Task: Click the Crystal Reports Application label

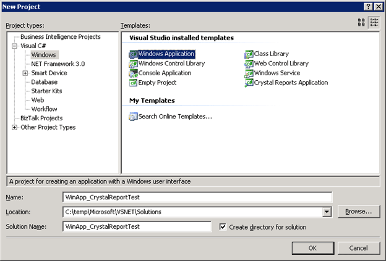Action: tap(291, 83)
